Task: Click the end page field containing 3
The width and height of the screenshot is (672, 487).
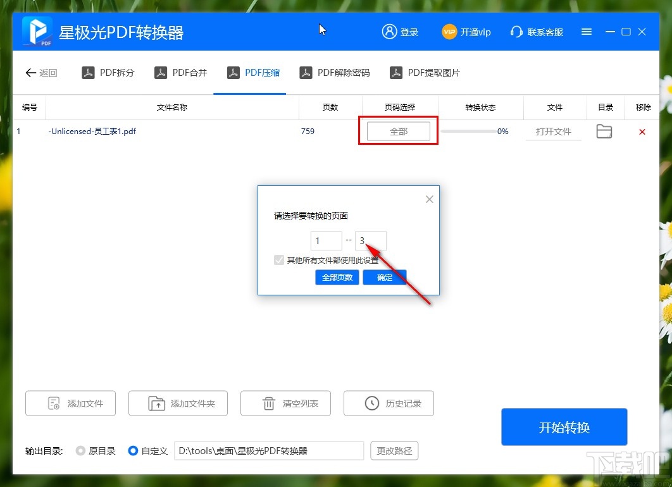Action: coord(371,241)
